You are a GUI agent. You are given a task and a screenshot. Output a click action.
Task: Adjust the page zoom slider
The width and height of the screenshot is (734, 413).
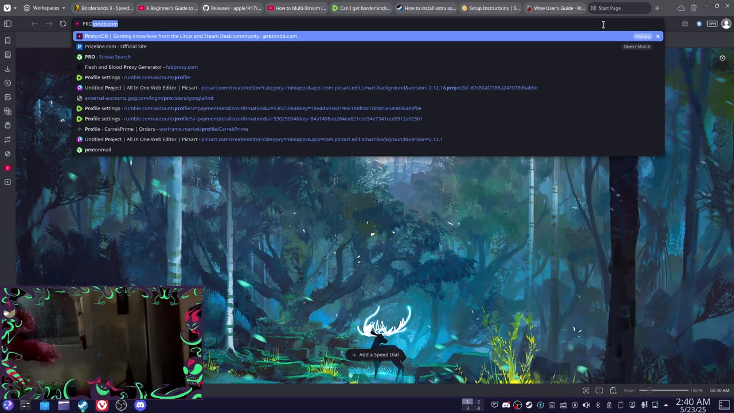pyautogui.click(x=663, y=391)
